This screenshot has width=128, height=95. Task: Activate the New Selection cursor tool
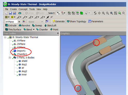tap(58, 13)
